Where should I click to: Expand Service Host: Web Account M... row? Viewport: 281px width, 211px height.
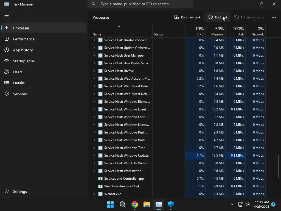(x=94, y=78)
